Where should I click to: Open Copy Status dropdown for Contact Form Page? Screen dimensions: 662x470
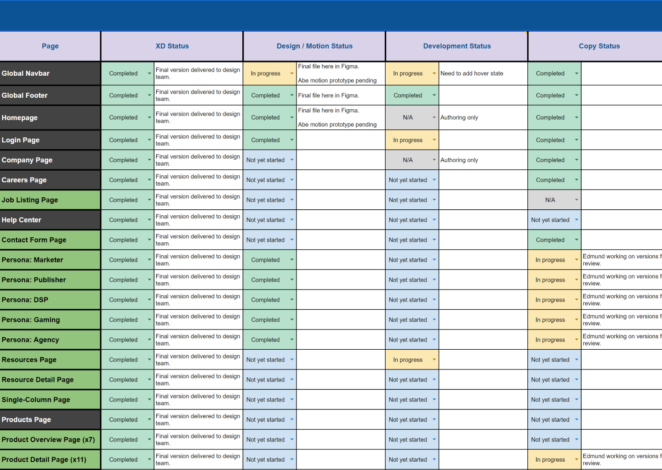(576, 240)
